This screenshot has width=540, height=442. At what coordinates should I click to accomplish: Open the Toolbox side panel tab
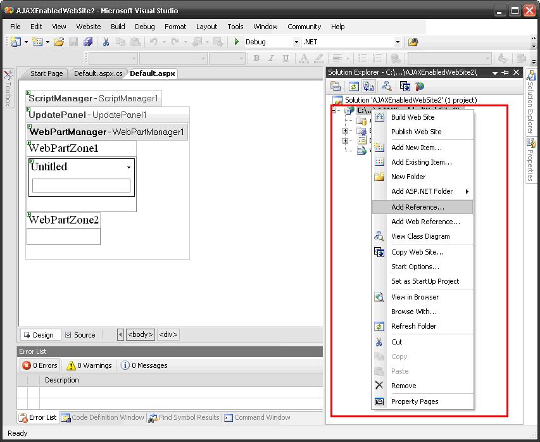pyautogui.click(x=8, y=88)
